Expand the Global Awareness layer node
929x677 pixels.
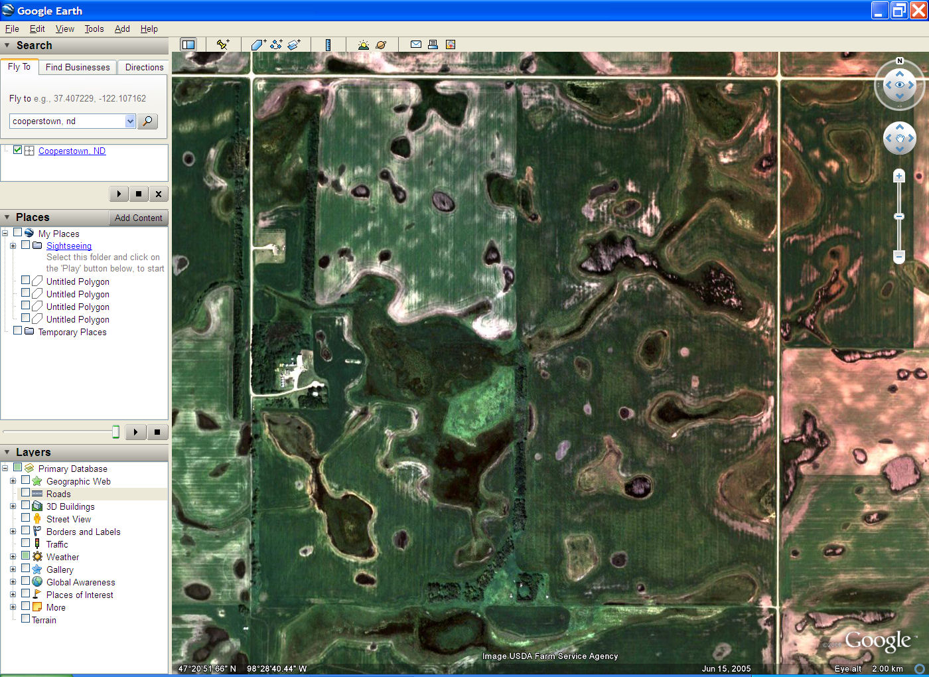click(13, 582)
